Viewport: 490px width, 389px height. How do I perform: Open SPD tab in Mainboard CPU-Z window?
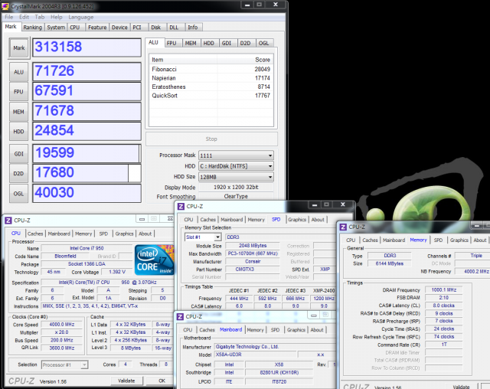pyautogui.click(x=276, y=330)
